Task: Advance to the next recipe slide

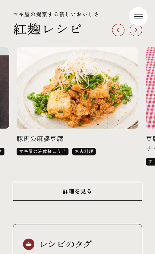Action: (136, 30)
